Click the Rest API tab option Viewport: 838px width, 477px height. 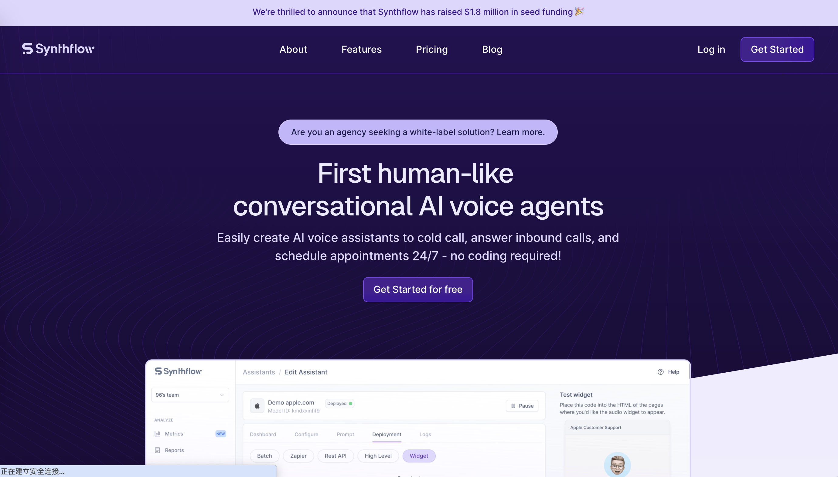pos(335,456)
